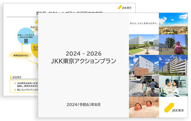Click the bullet starting 'JKK東京は住まいを'
This screenshot has height=121, width=191.
click(x=26, y=85)
